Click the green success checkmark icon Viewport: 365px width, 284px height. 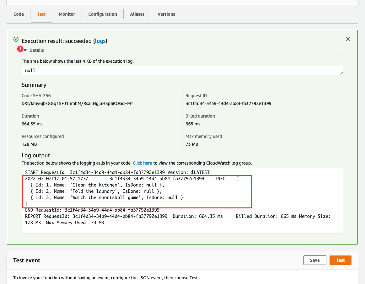16,39
